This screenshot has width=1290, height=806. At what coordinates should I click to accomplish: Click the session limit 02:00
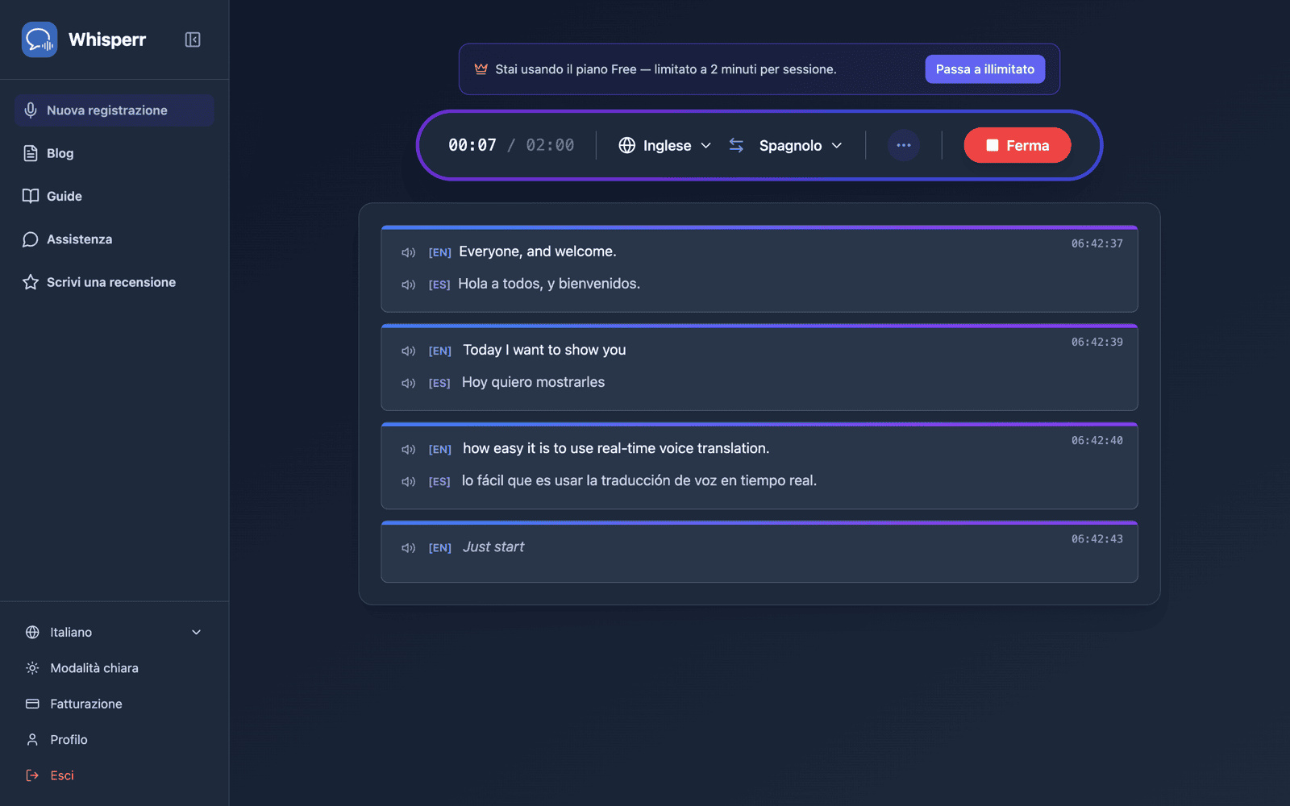[x=550, y=145]
